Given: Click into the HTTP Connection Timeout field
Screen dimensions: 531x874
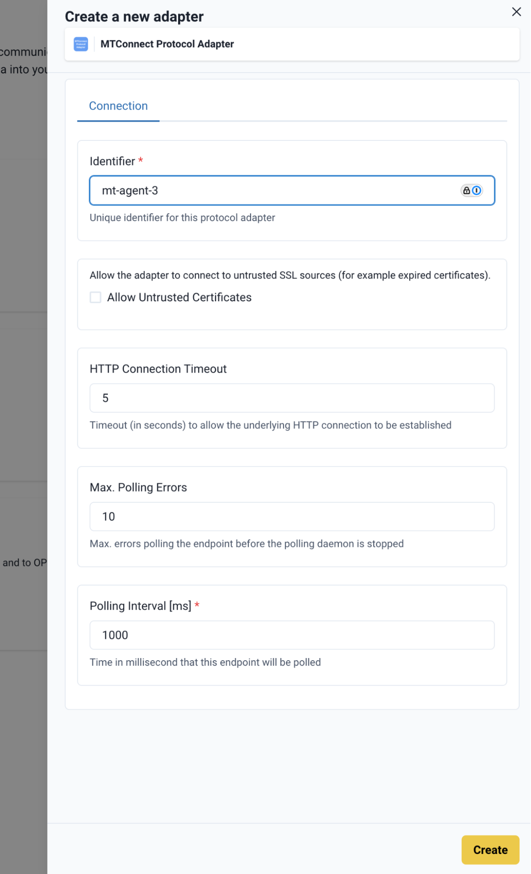Looking at the screenshot, I should [292, 398].
